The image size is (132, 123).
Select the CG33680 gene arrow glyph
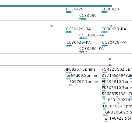(x=83, y=19)
